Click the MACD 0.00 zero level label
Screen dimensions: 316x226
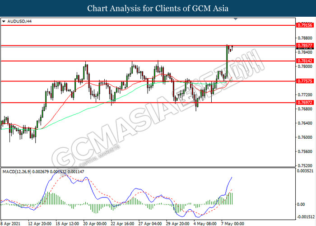[x=301, y=204]
